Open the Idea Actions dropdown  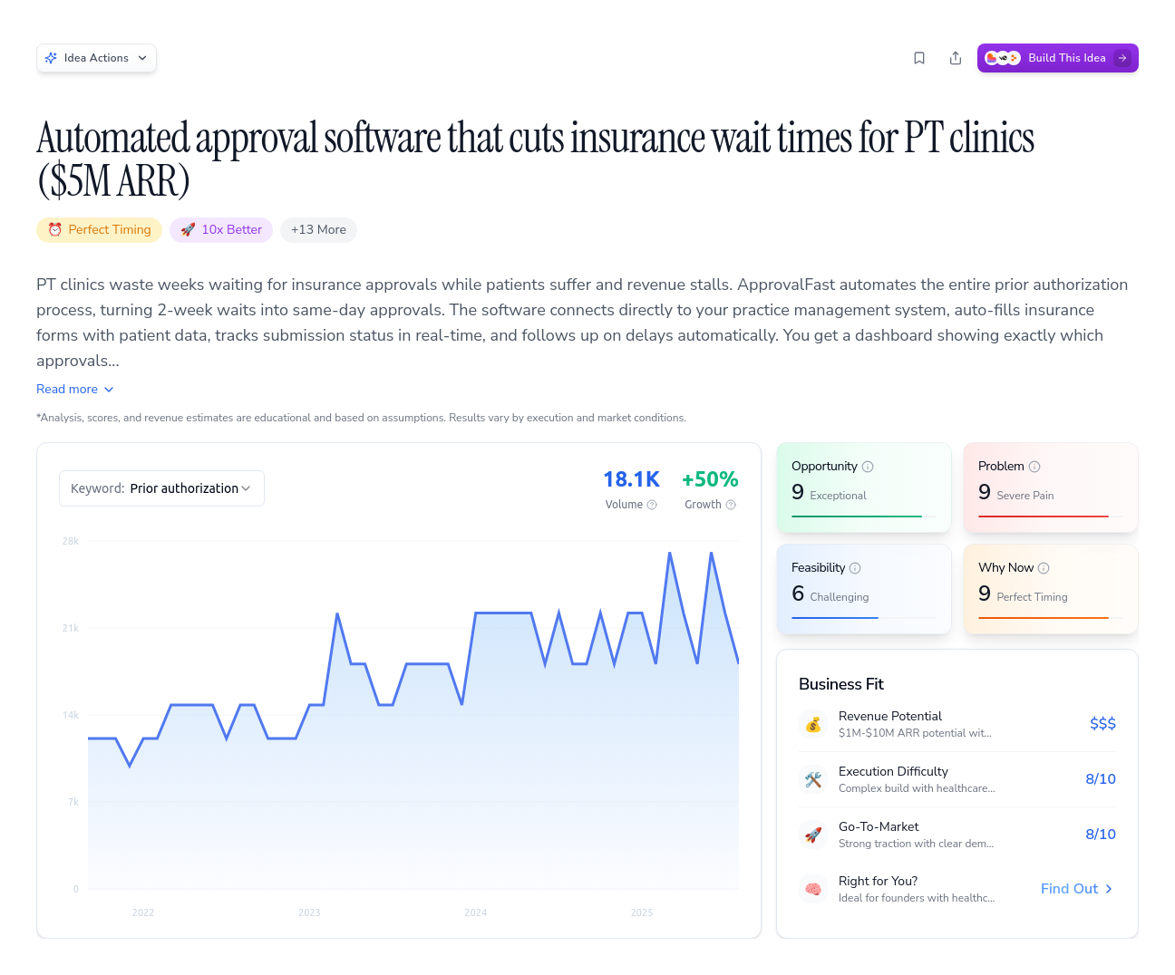(143, 57)
